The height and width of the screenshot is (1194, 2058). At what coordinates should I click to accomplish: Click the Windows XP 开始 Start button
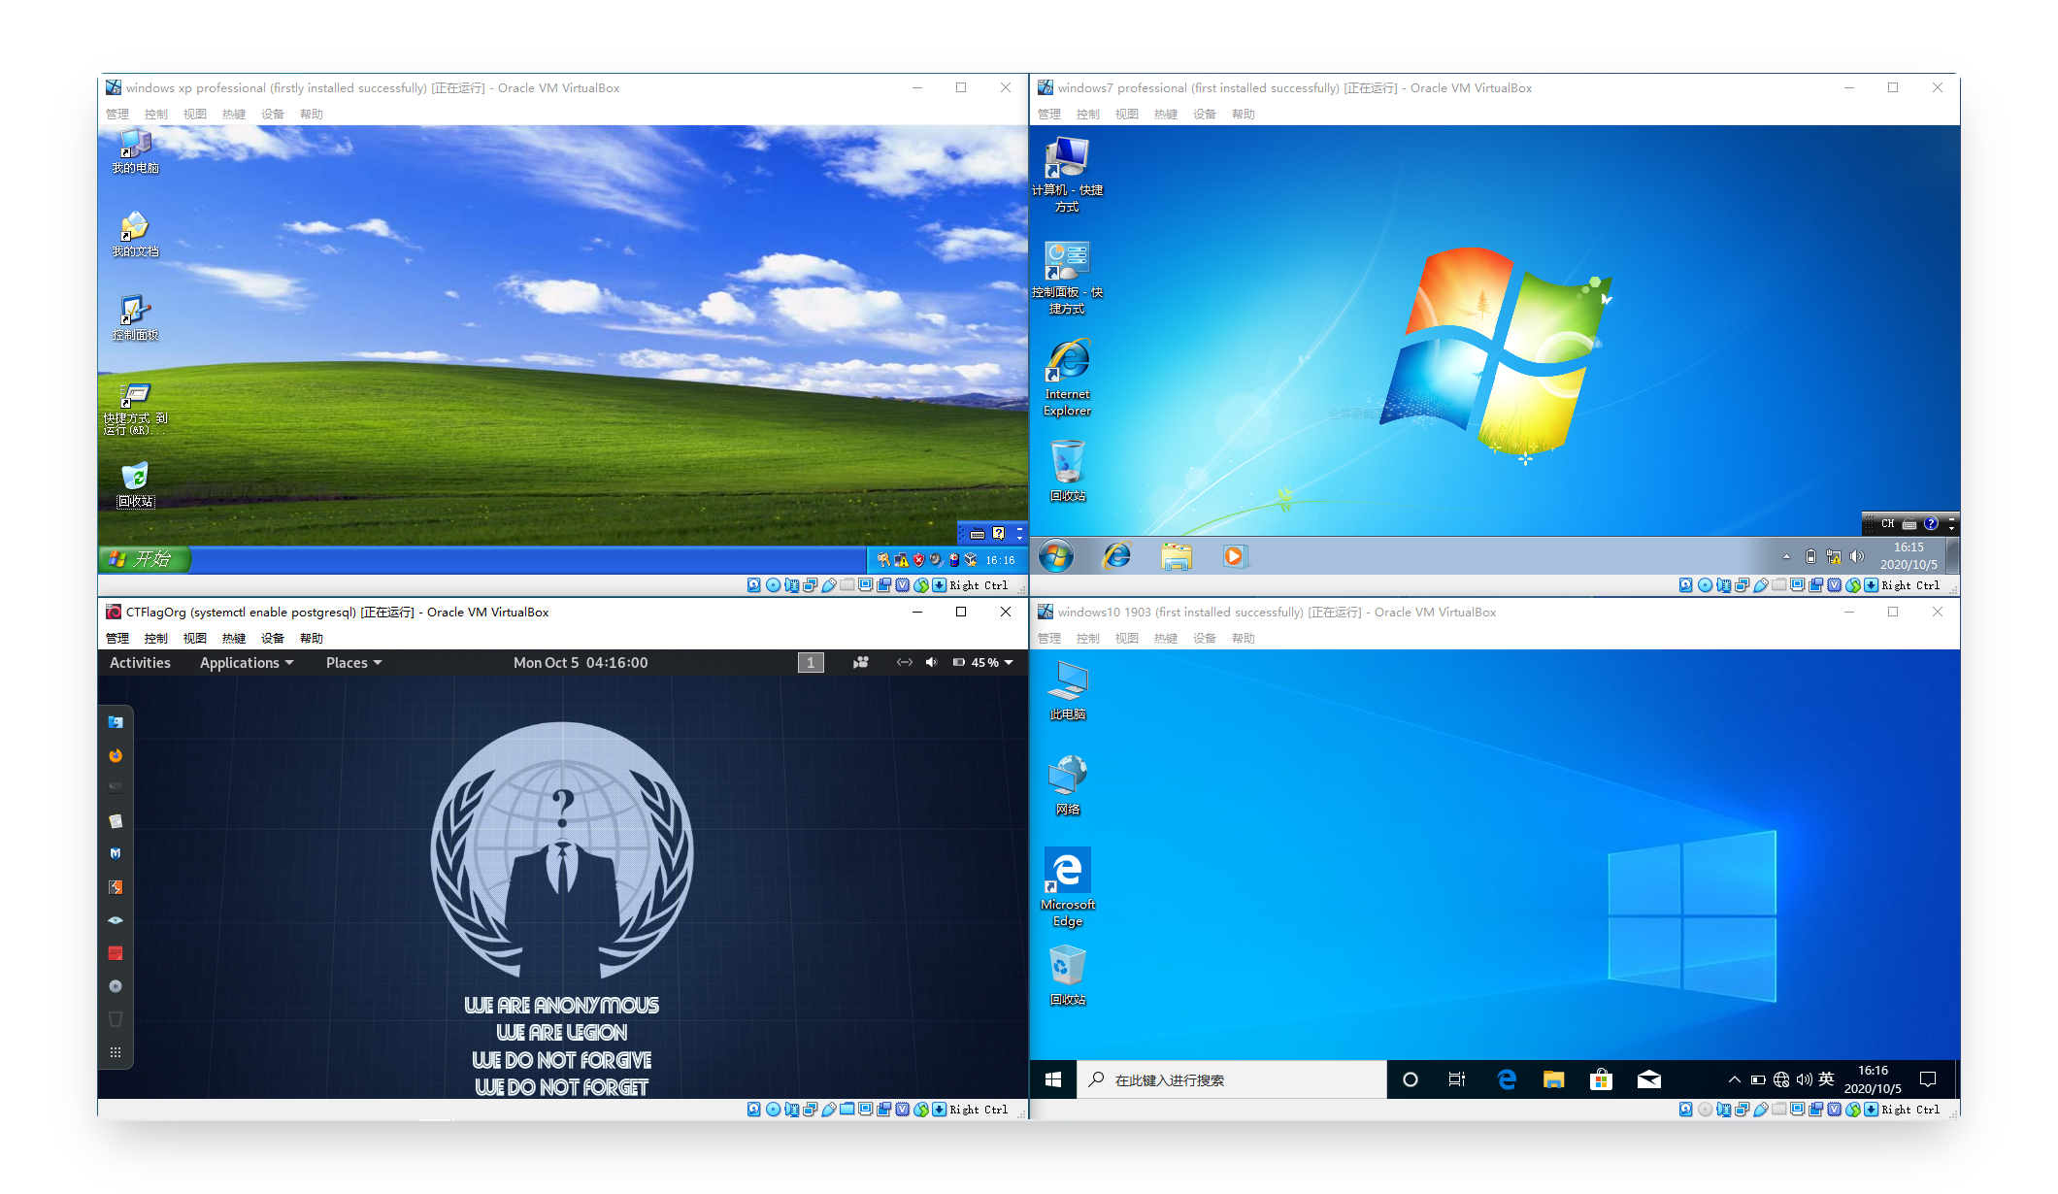(x=144, y=558)
